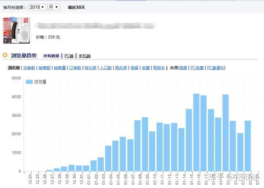Image resolution: width=264 pixels, height=188 pixels.
Task: Open the PC直通车 source link
Action: [x=216, y=68]
